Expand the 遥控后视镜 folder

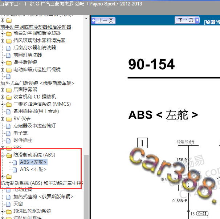pos(2,62)
